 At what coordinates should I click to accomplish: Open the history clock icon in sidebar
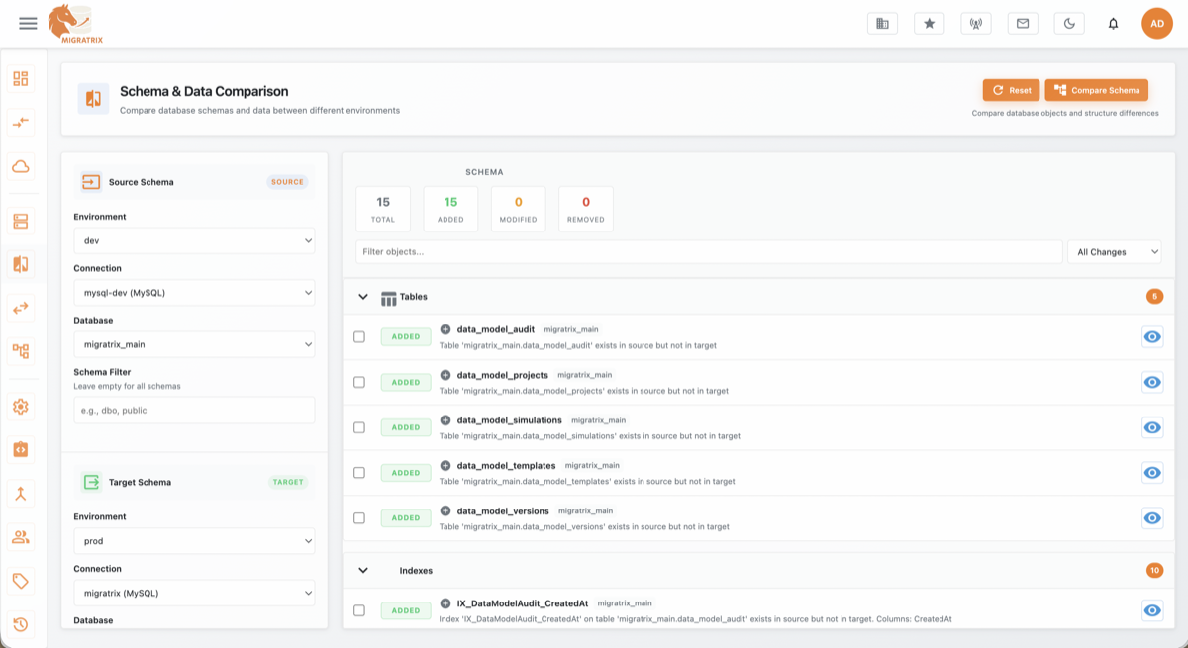click(x=21, y=624)
